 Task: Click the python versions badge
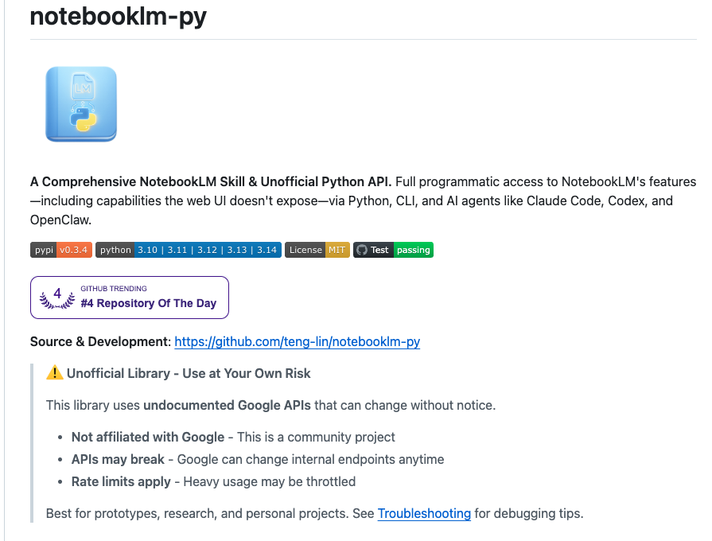pos(189,250)
